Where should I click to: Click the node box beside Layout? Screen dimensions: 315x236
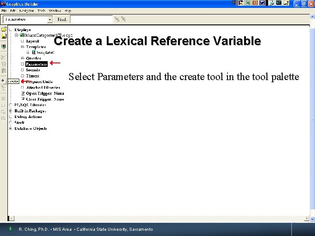coord(22,41)
